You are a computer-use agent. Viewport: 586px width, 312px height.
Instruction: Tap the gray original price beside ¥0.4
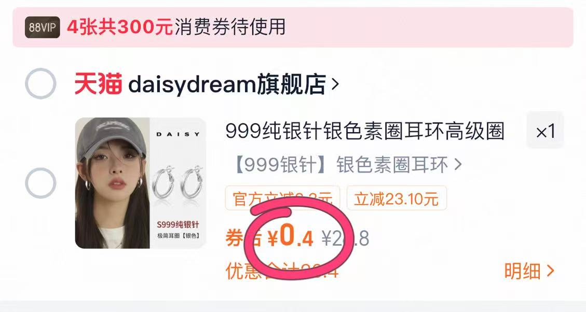[x=345, y=238]
